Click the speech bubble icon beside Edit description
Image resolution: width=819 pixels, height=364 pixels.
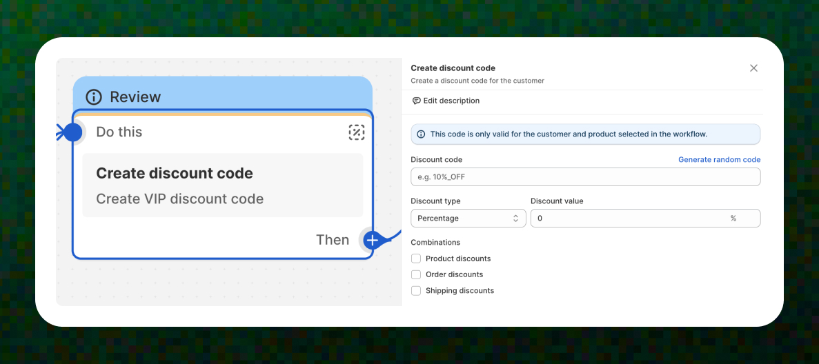416,101
